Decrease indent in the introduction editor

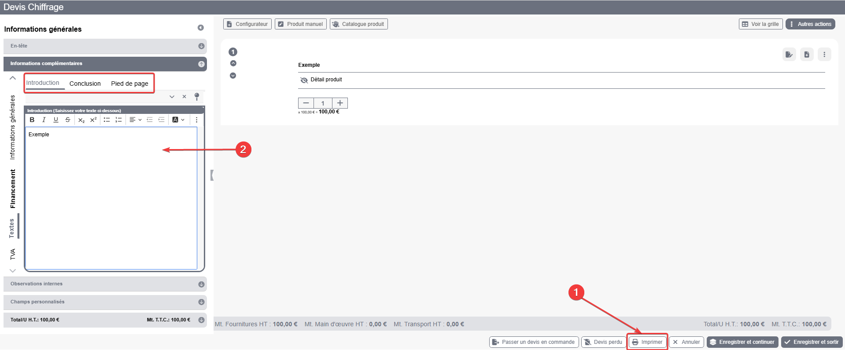click(x=150, y=120)
